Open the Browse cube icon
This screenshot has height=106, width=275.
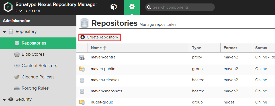(x=114, y=7)
